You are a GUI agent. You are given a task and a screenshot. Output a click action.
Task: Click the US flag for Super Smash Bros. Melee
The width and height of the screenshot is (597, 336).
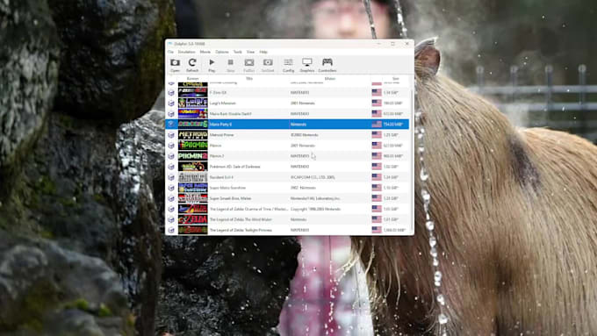point(377,198)
